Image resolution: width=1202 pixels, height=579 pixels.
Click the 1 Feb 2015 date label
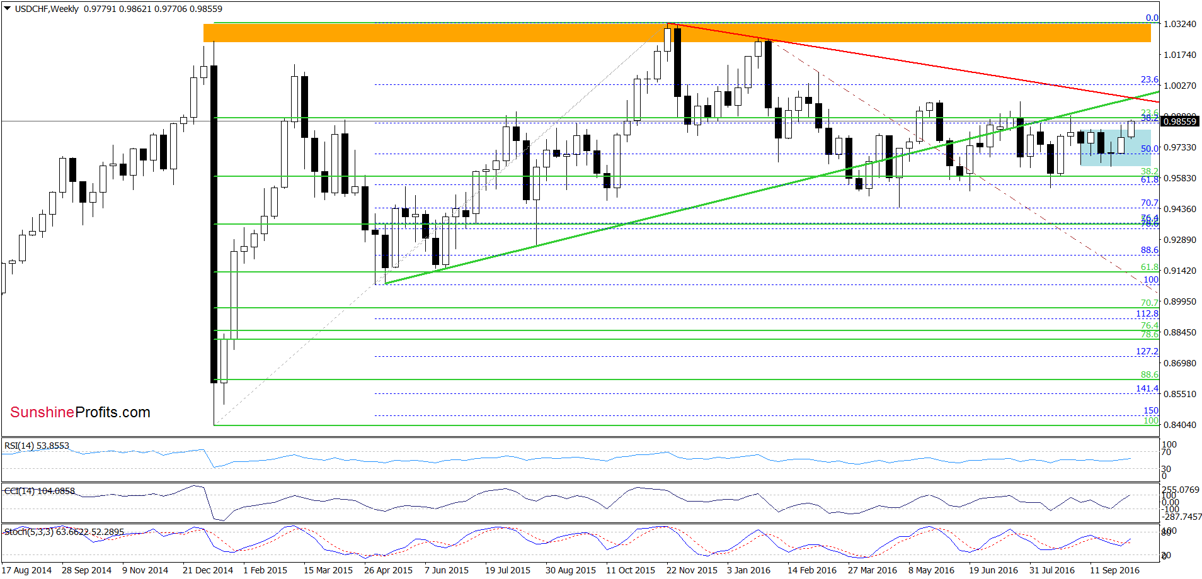pyautogui.click(x=265, y=570)
